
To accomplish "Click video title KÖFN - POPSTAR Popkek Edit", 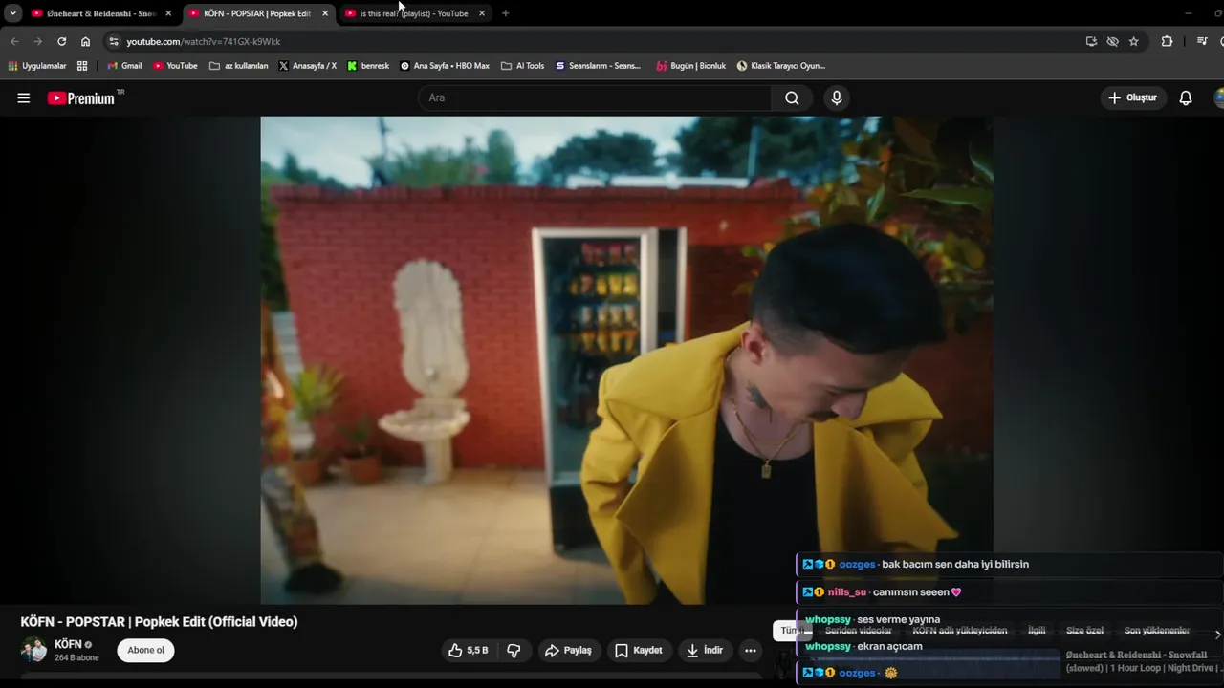I will 159,622.
